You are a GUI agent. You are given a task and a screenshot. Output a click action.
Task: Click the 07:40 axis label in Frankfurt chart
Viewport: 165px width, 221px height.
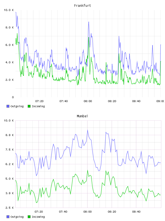click(64, 101)
